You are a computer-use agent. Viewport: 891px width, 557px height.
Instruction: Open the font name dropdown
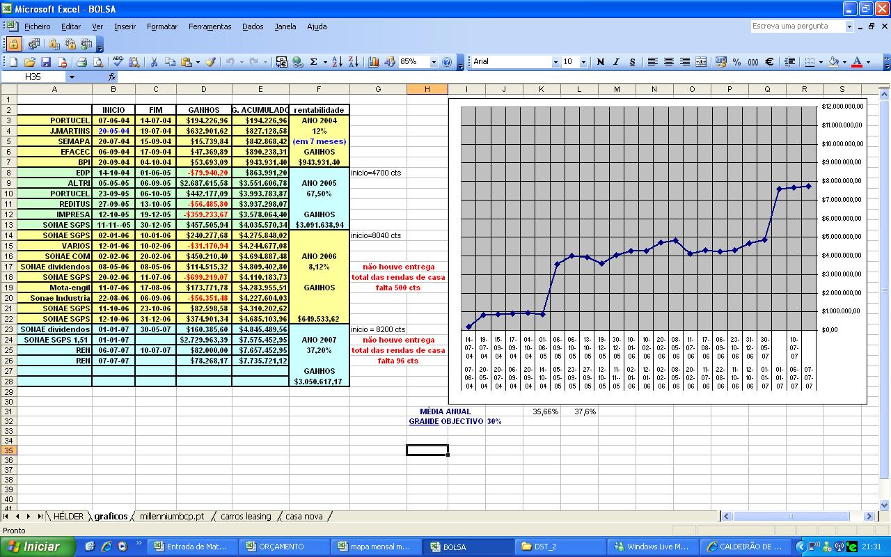pos(555,62)
